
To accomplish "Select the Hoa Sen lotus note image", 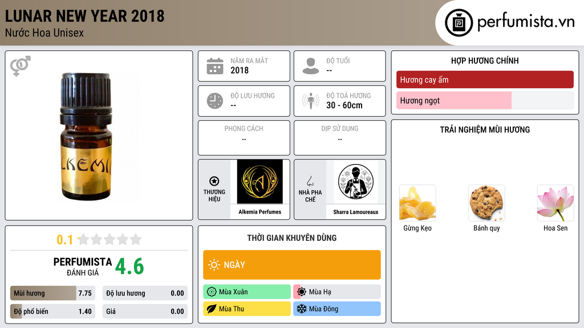I will (x=555, y=203).
